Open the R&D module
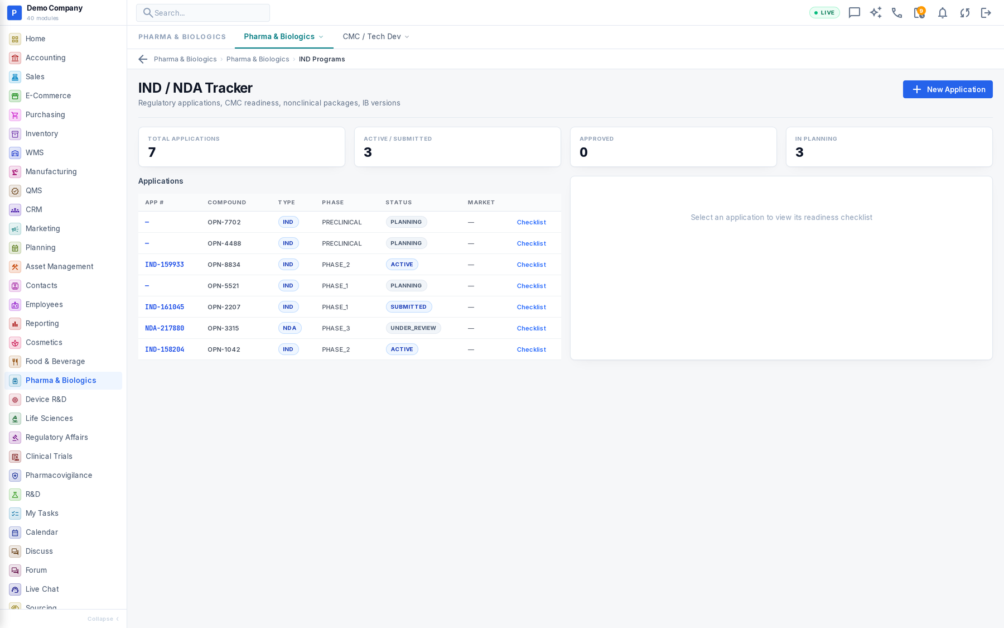 click(x=63, y=495)
